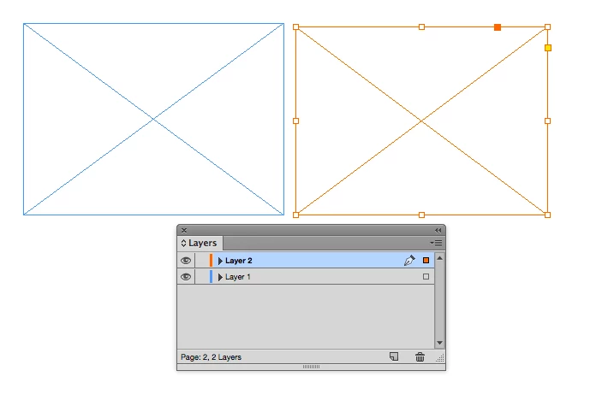Click the 'Page: 2, 2 Layers' status text
This screenshot has height=412, width=614.
click(x=211, y=357)
